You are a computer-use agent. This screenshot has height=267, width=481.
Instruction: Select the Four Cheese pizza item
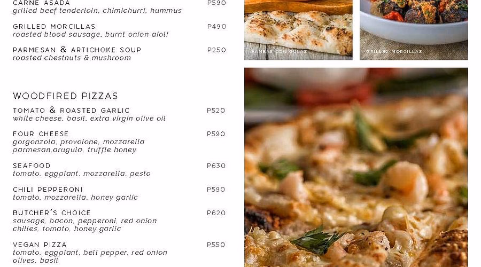41,134
